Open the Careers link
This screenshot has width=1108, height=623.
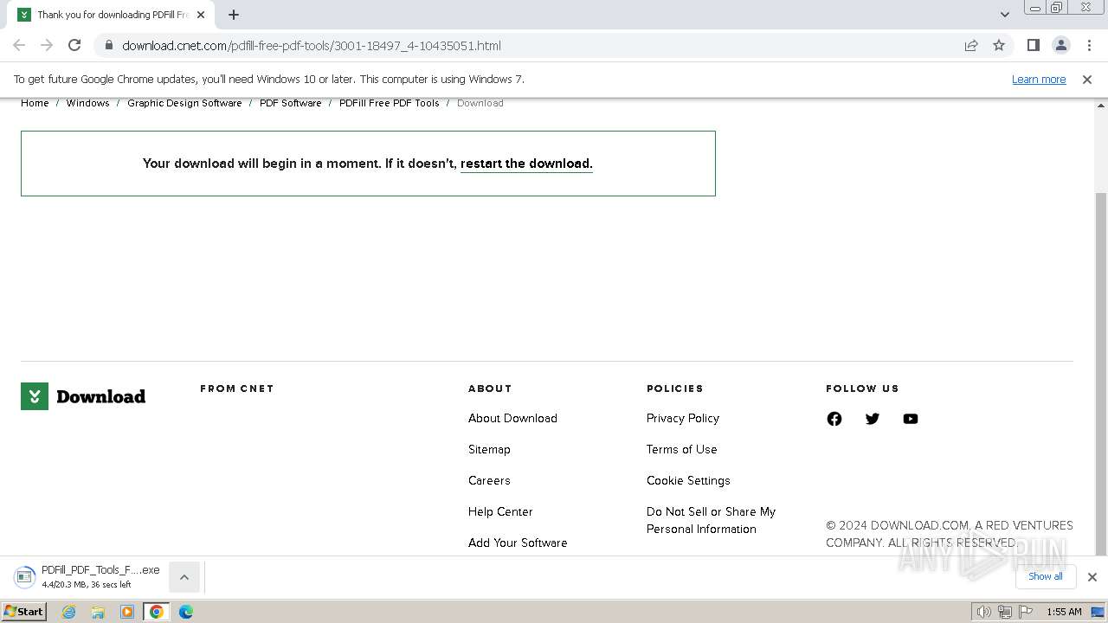489,480
